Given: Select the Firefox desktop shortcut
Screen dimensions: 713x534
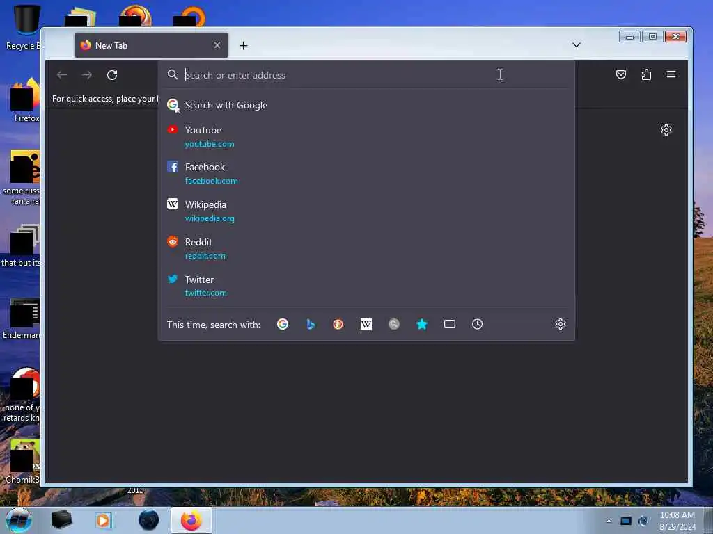Looking at the screenshot, I should [x=25, y=100].
